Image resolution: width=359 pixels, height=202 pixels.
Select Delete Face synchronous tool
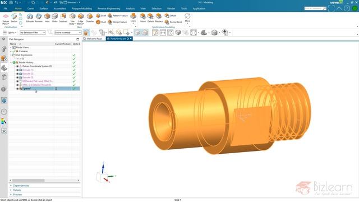click(x=150, y=18)
